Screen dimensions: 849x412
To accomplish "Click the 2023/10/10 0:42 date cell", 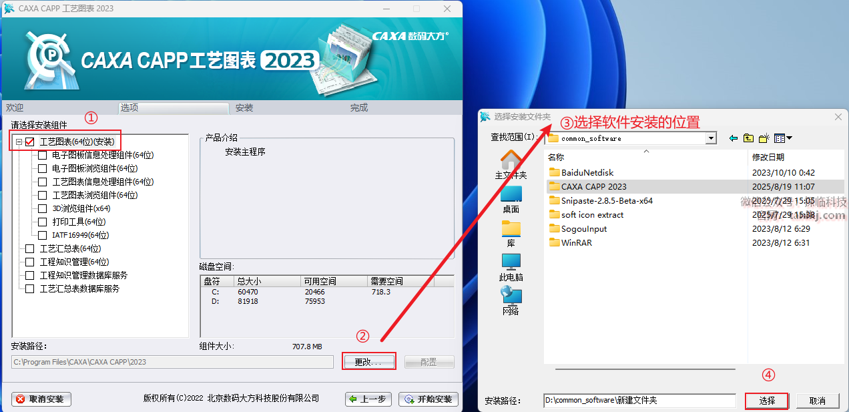I will click(784, 172).
